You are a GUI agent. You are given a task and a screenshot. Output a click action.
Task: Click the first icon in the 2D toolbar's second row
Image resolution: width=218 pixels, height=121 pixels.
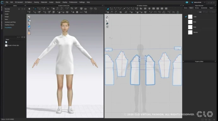click(x=107, y=12)
